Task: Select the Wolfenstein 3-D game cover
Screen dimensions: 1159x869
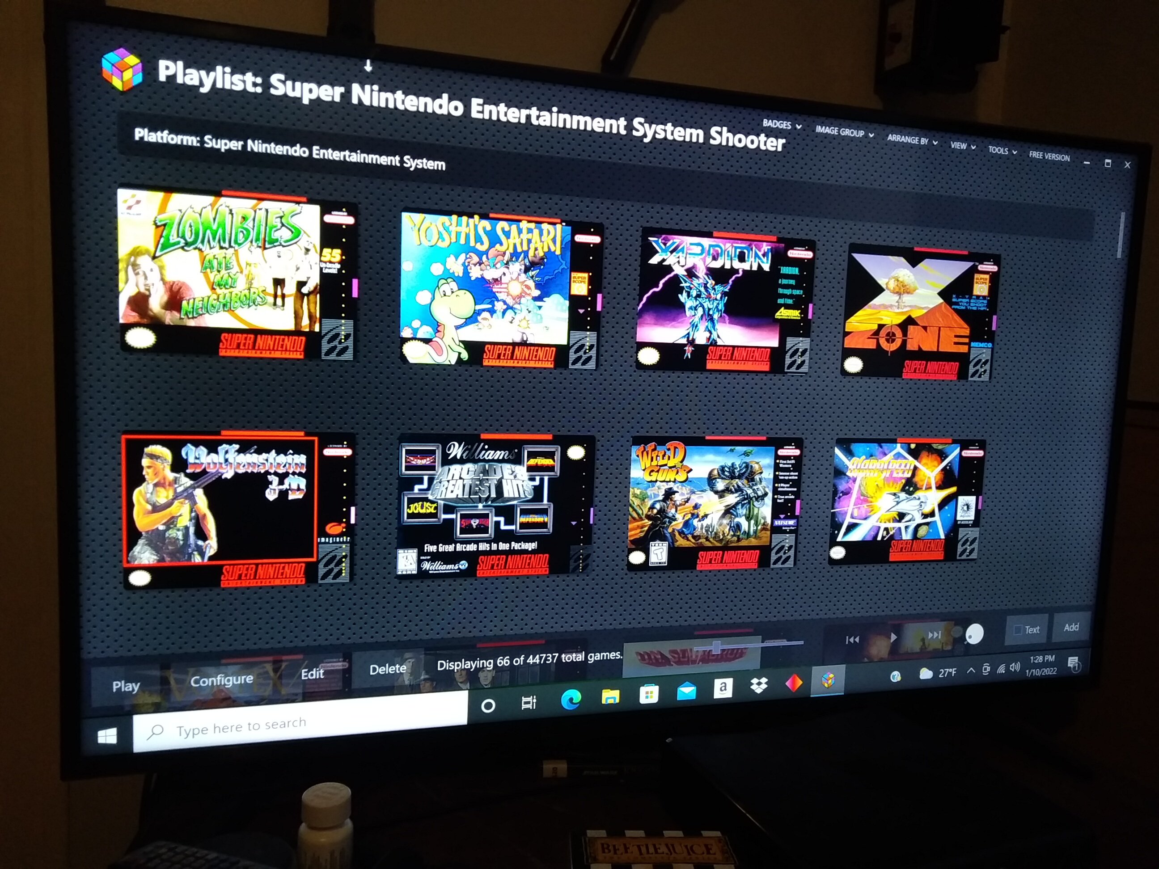Action: tap(238, 509)
